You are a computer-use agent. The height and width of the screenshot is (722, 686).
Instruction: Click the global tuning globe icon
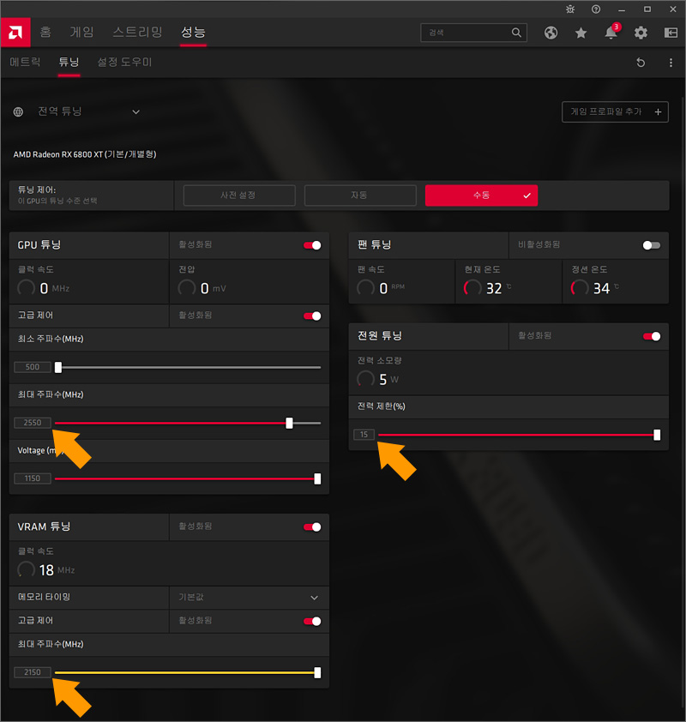18,111
